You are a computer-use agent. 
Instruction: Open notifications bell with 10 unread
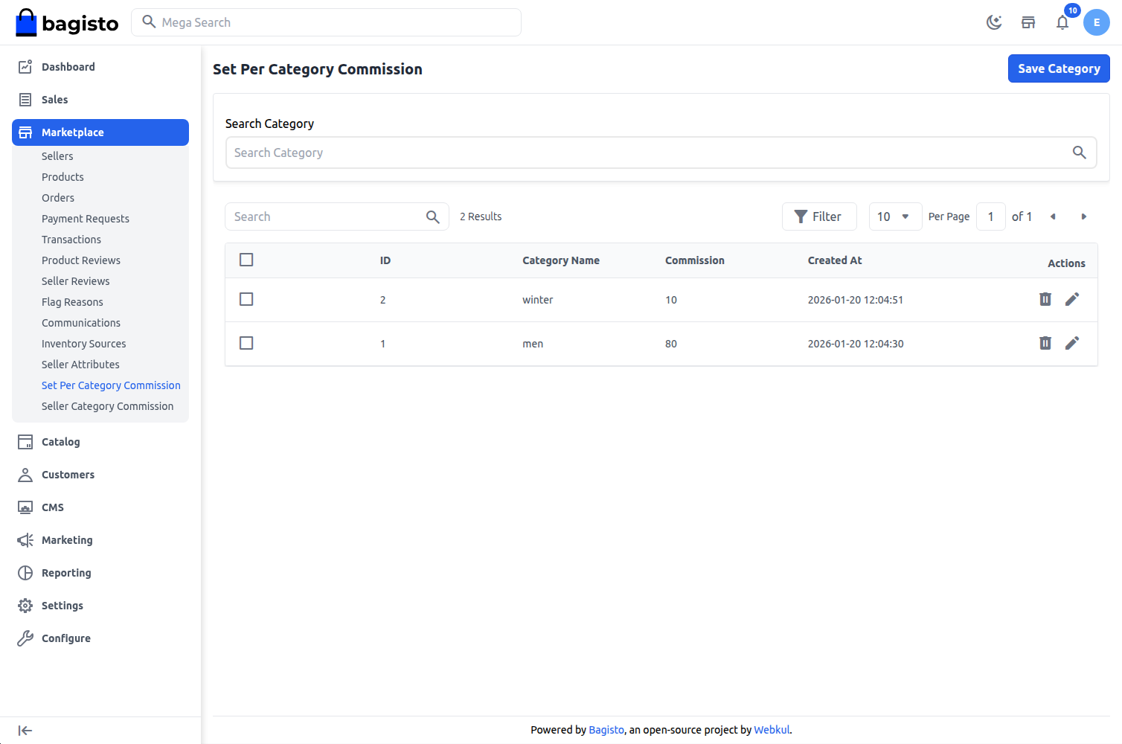coord(1062,23)
